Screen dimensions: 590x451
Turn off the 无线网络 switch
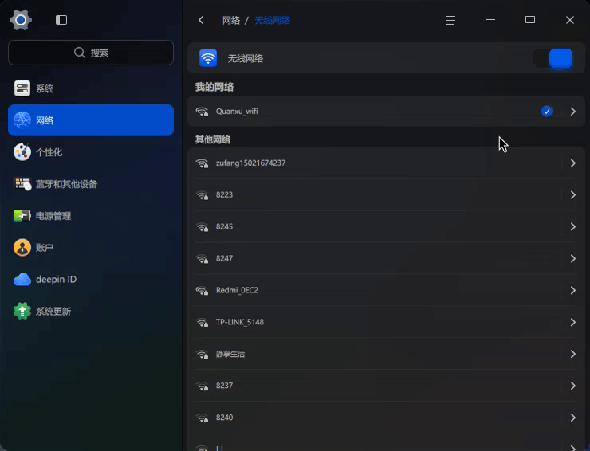[x=553, y=58]
